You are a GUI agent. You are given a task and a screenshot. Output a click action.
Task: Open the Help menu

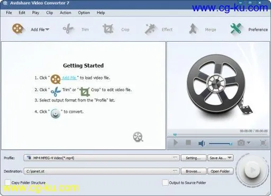coord(101,13)
